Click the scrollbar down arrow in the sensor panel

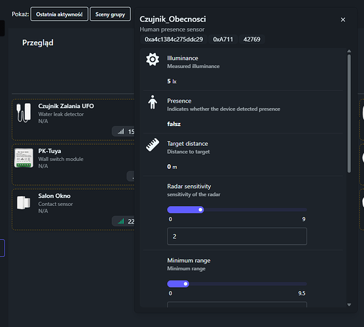[349, 305]
